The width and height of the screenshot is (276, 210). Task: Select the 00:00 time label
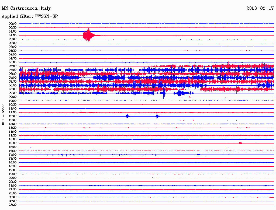coord(13,24)
